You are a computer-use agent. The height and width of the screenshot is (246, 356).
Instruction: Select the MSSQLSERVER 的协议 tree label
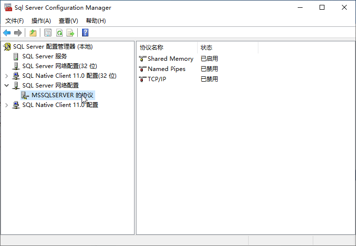pyautogui.click(x=63, y=95)
